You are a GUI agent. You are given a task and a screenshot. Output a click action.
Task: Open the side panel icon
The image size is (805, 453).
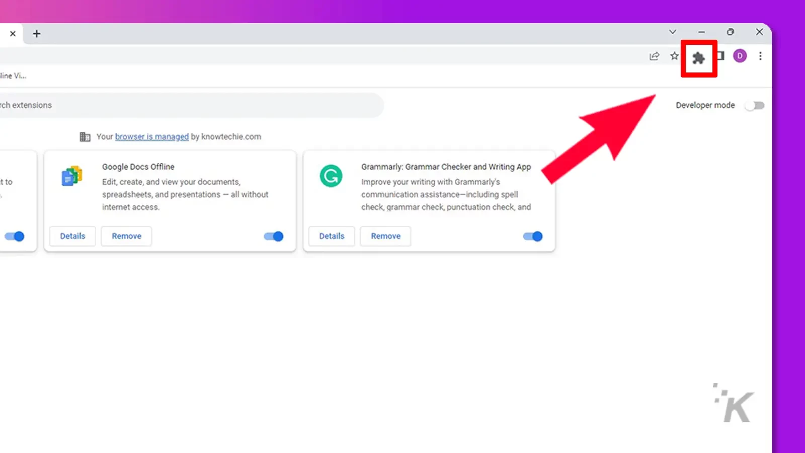721,56
